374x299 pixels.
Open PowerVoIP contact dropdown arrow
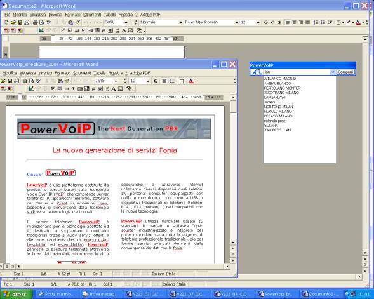(333, 72)
